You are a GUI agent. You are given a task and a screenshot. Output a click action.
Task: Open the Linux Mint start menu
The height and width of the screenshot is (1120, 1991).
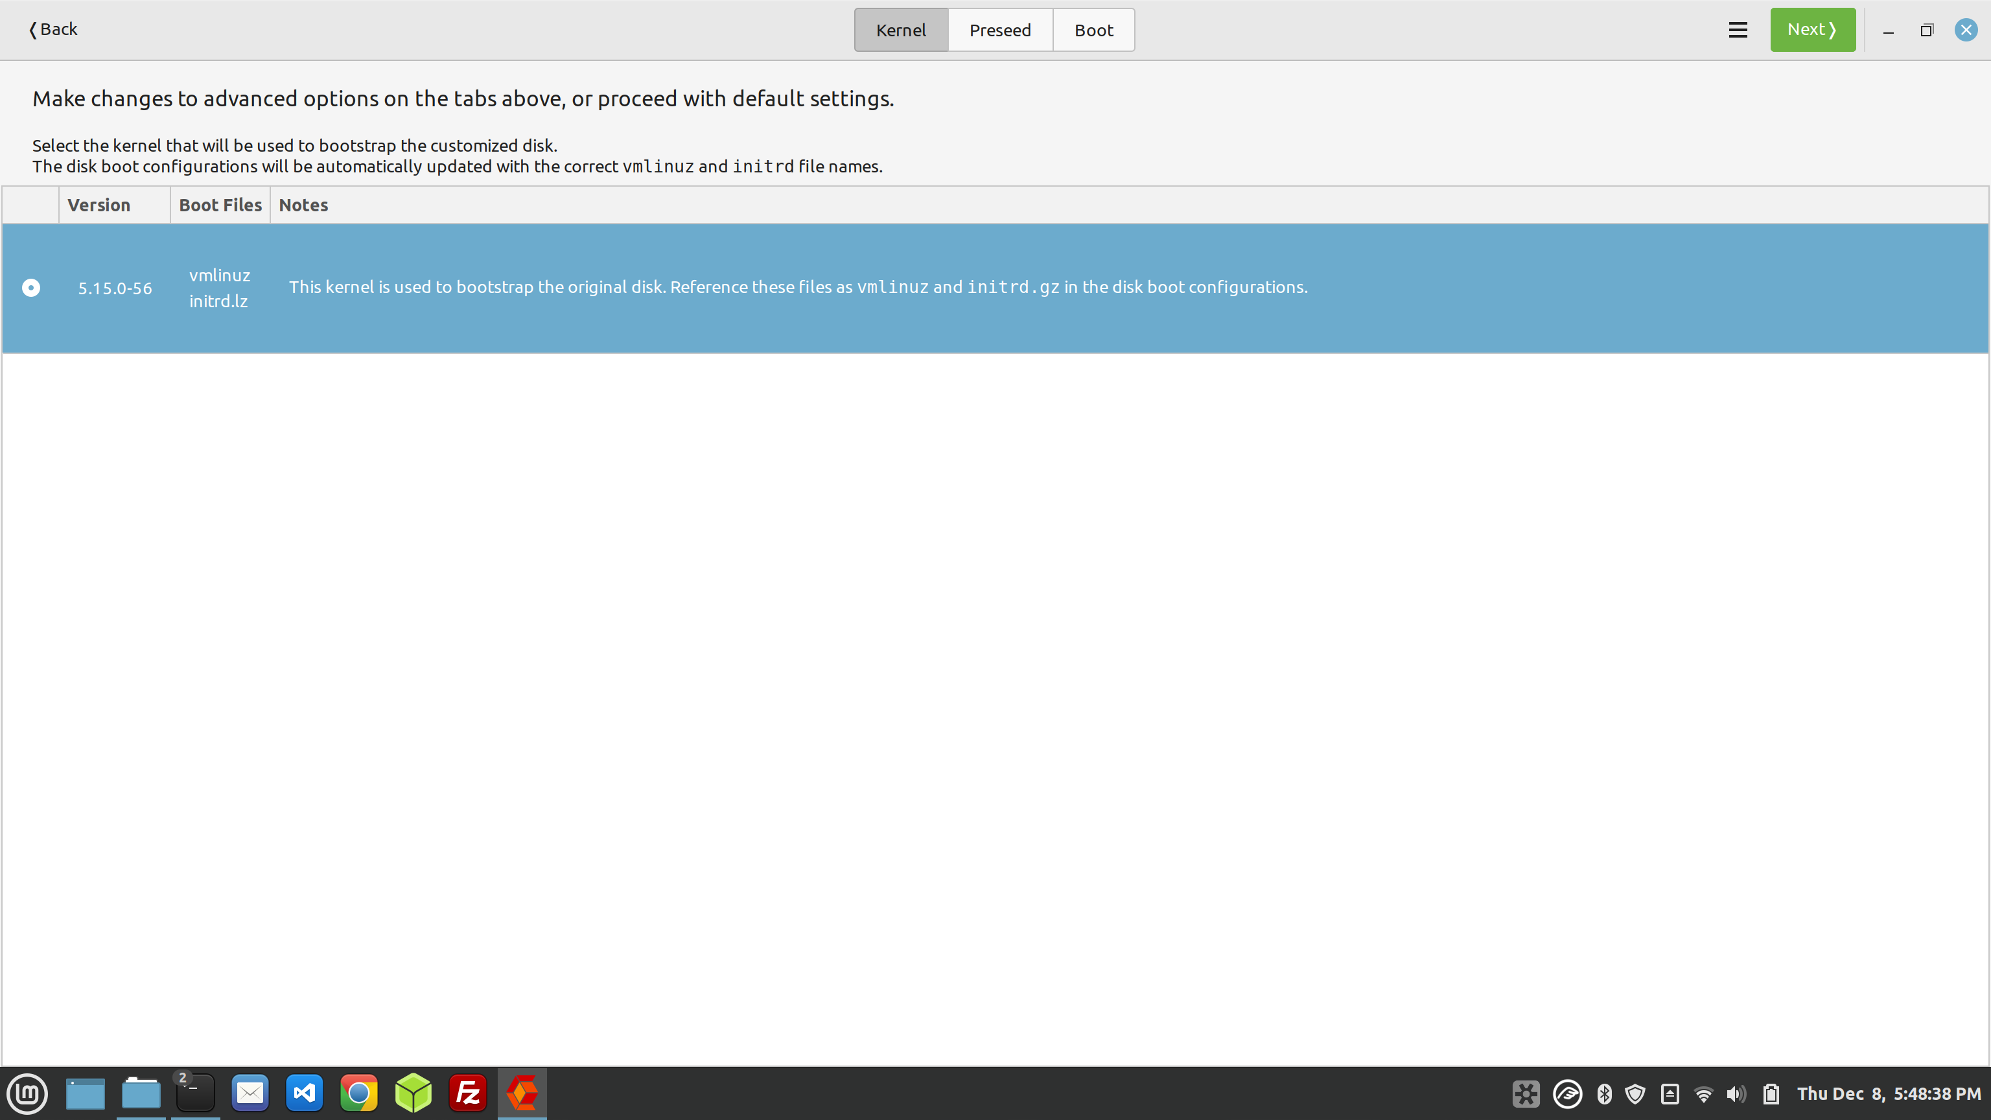coord(27,1093)
